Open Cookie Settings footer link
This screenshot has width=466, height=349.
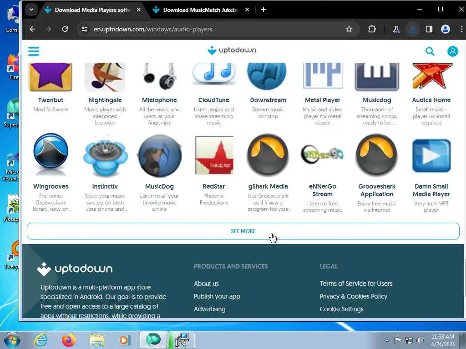click(x=341, y=309)
